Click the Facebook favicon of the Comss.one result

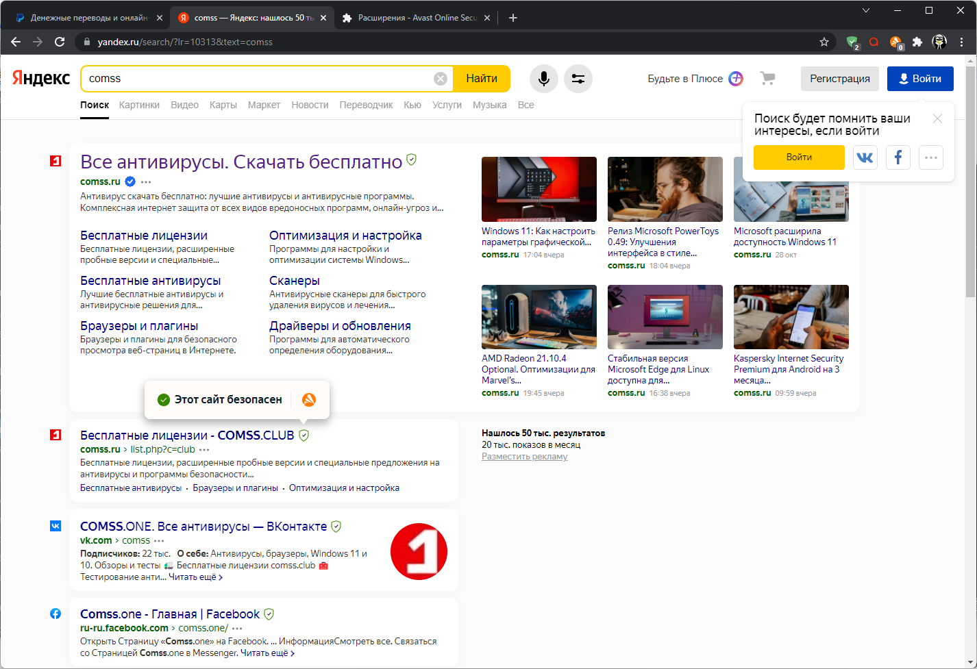coord(55,614)
